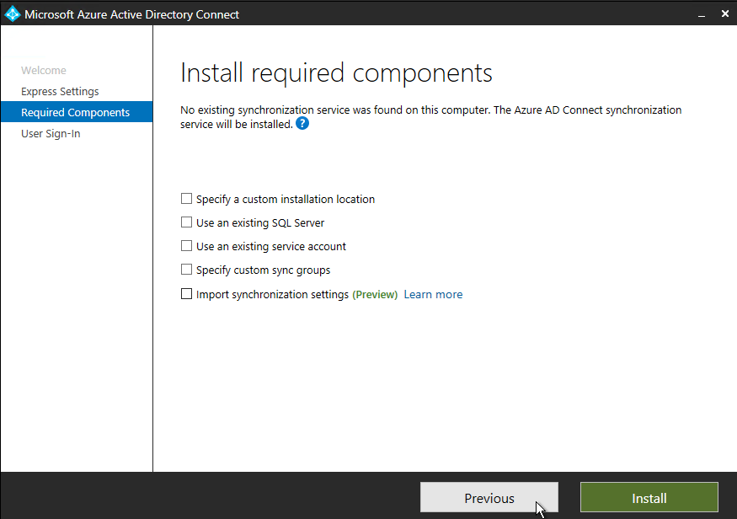Select Required Components in sidebar
The width and height of the screenshot is (737, 519).
pyautogui.click(x=77, y=112)
